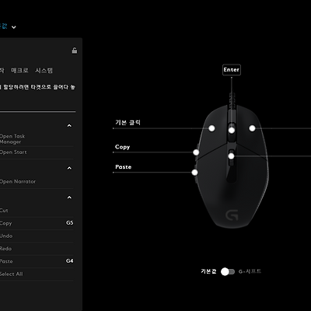The width and height of the screenshot is (311, 311).
Task: Select the Select All command
Action: (x=37, y=274)
